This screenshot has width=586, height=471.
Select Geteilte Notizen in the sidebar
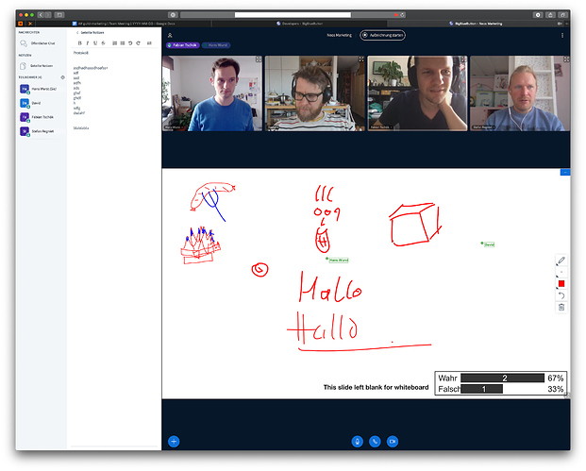(x=38, y=65)
